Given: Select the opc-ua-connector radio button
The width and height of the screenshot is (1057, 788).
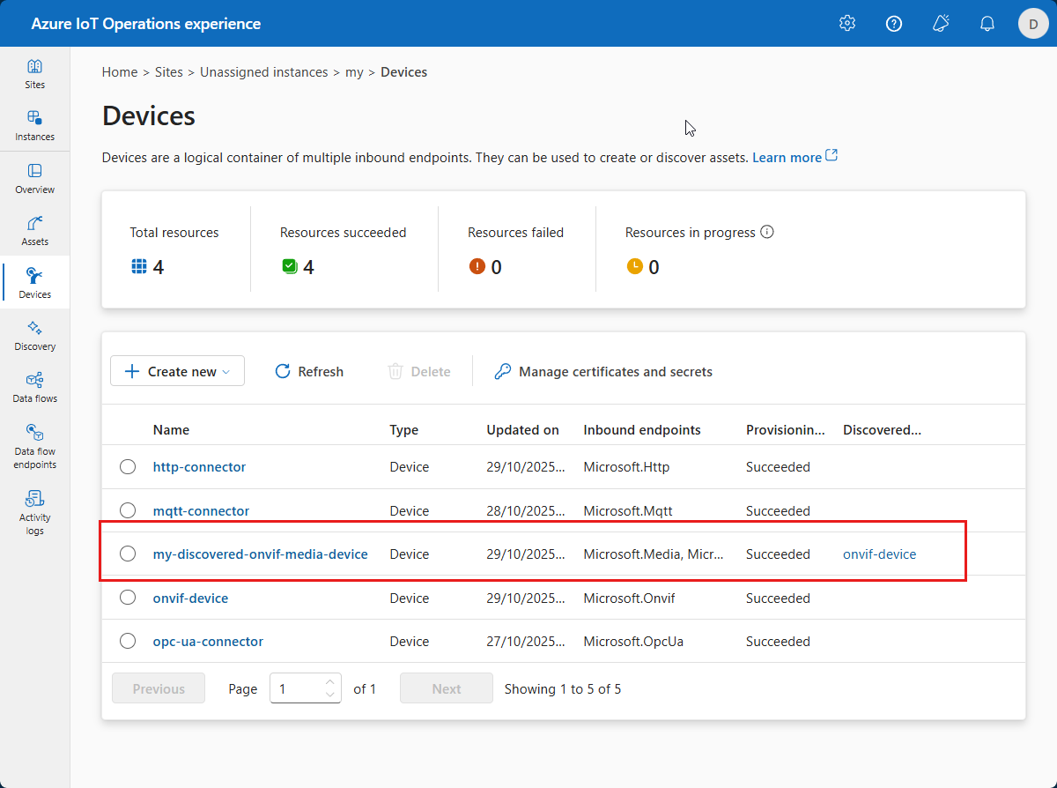Looking at the screenshot, I should click(x=128, y=642).
